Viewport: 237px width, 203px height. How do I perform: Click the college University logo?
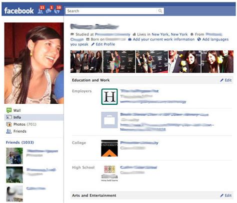pos(109,148)
